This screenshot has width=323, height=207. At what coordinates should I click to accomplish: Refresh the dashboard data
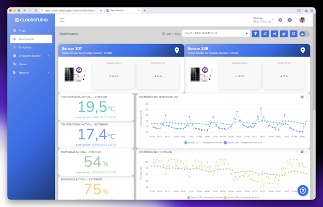(x=265, y=34)
